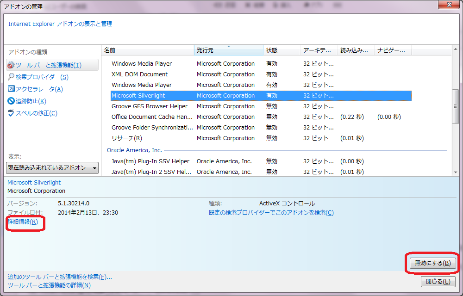Viewport: 463px width, 296px height.
Task: Sort by the 名前 column header
Action: [148, 50]
